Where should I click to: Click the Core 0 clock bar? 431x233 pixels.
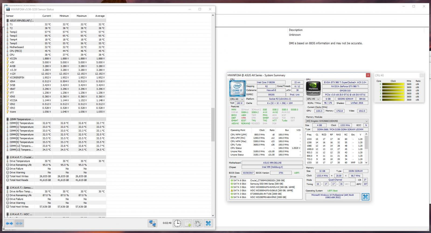click(x=393, y=84)
